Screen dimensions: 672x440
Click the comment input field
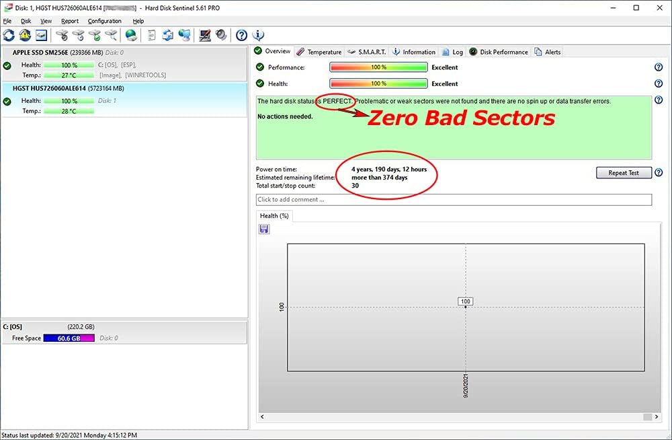pyautogui.click(x=454, y=200)
